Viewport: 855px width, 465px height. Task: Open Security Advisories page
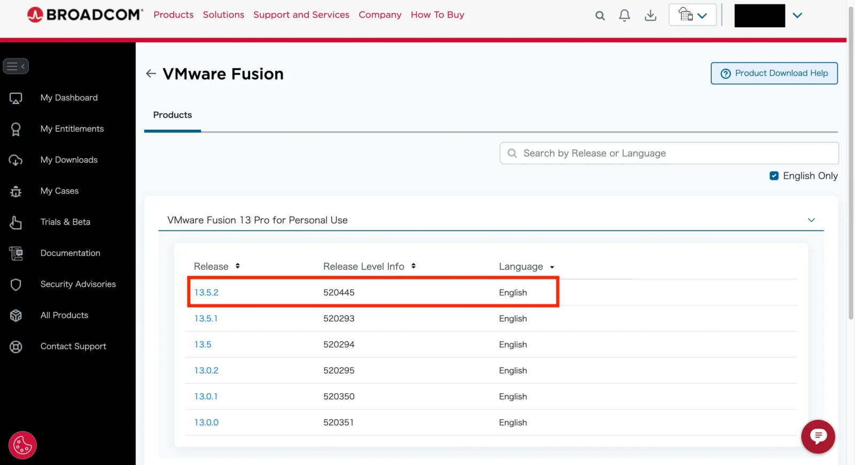point(78,284)
